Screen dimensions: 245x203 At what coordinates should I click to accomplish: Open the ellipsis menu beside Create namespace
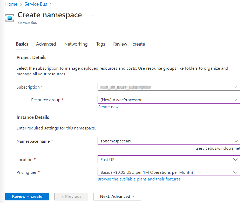pyautogui.click(x=92, y=15)
